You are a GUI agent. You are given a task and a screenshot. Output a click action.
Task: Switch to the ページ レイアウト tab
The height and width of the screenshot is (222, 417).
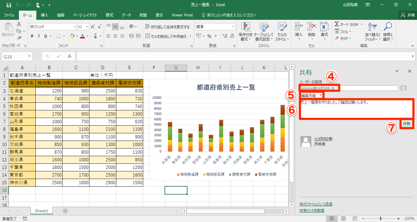(85, 15)
